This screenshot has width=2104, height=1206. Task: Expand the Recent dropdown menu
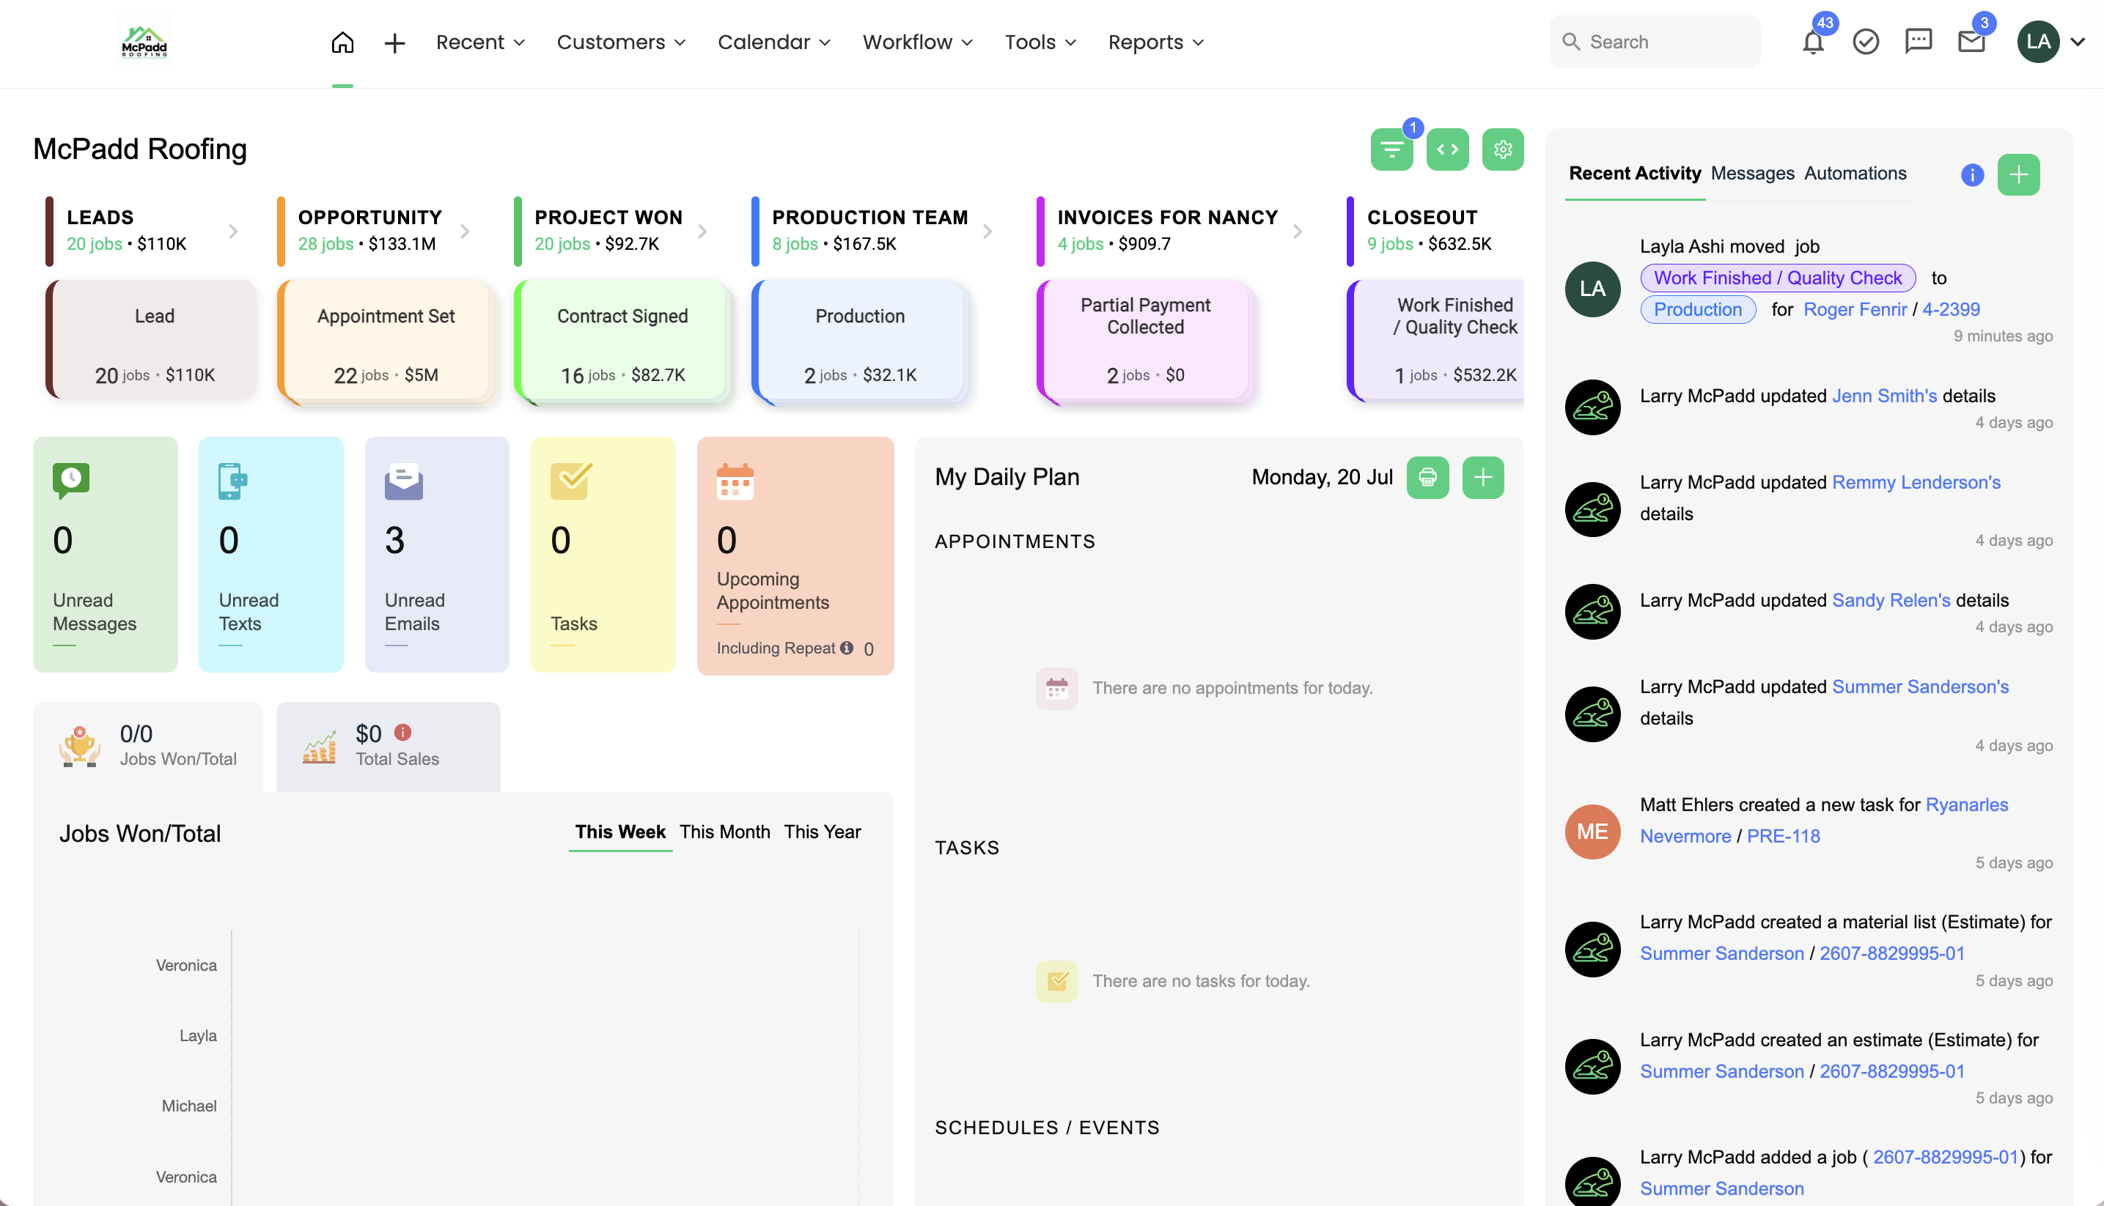[x=479, y=42]
